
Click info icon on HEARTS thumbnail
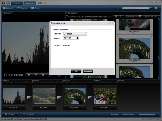coord(151,65)
